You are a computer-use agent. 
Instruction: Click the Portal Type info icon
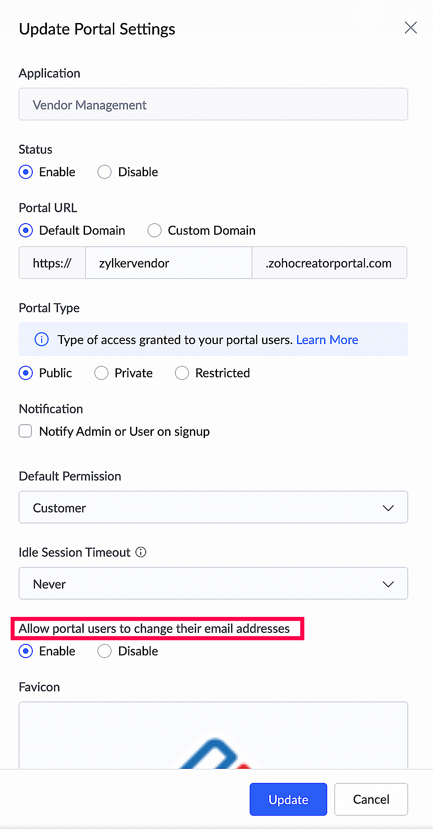tap(42, 340)
